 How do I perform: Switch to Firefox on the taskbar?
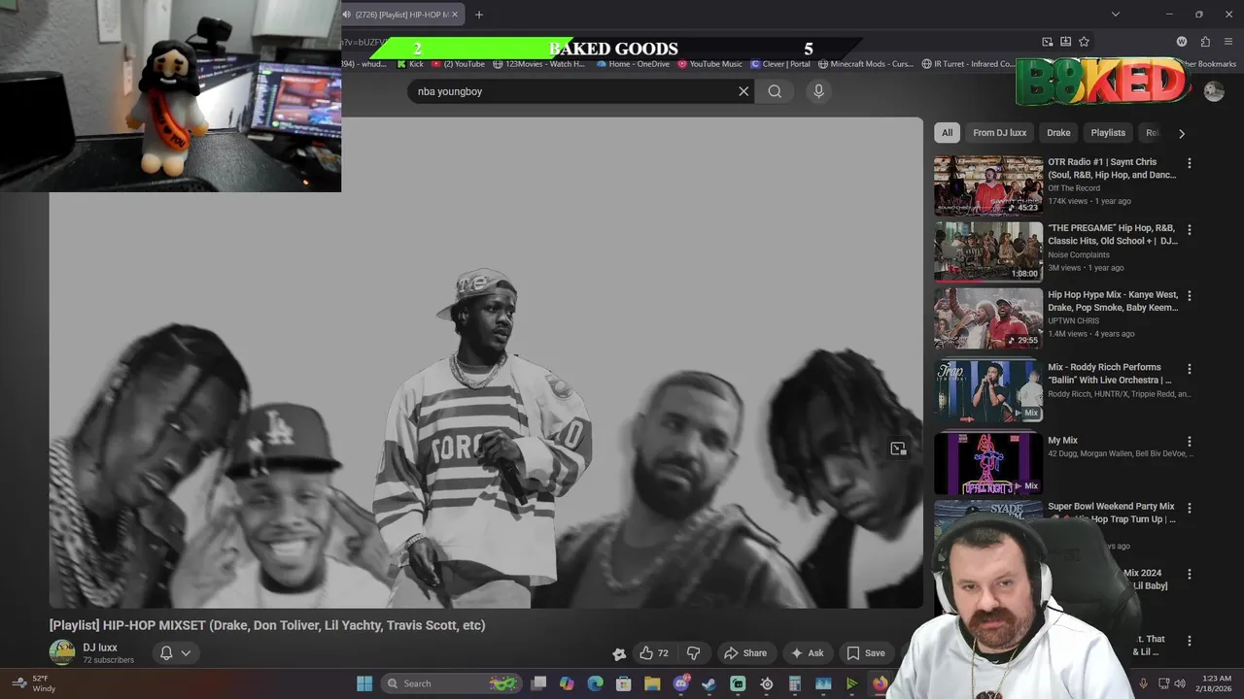[880, 683]
